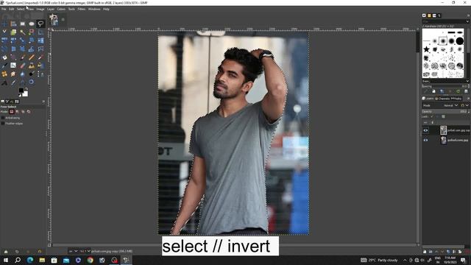Viewport: 471px width, 265px height.
Task: Set selection mode to Replace
Action: (12, 111)
